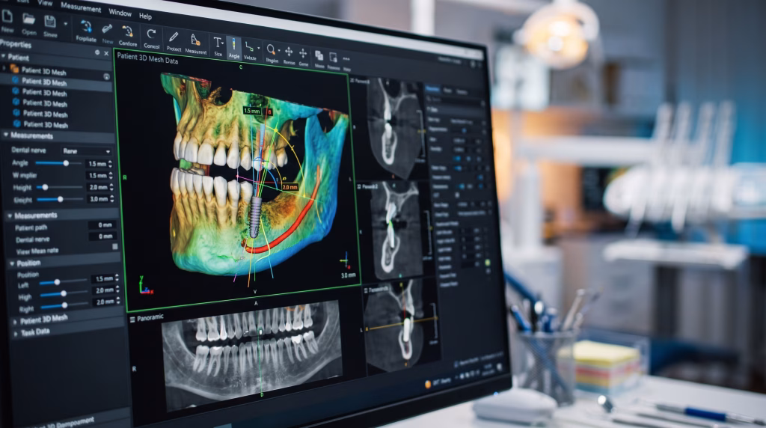
Task: Click the Angle value stepper arrows
Action: (x=111, y=164)
